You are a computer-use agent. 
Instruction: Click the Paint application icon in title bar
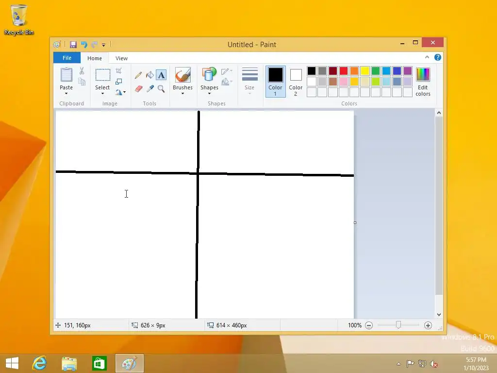coord(57,45)
